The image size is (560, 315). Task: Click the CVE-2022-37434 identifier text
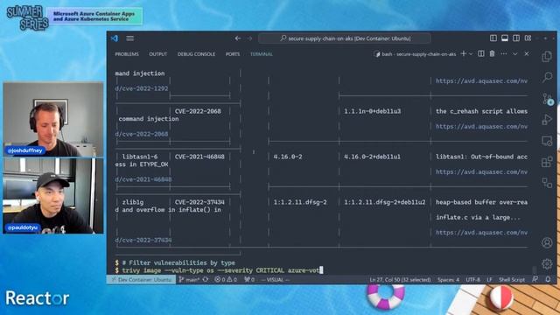click(199, 202)
